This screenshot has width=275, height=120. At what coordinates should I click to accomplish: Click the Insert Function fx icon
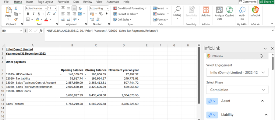click(41, 31)
